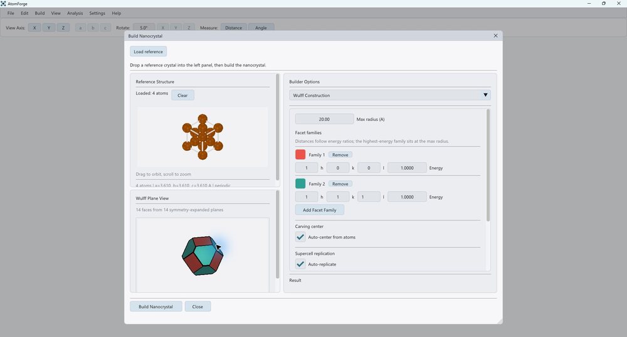Viewport: 627px width, 337px height.
Task: Click the AtomForge app icon in title bar
Action: pos(3,3)
